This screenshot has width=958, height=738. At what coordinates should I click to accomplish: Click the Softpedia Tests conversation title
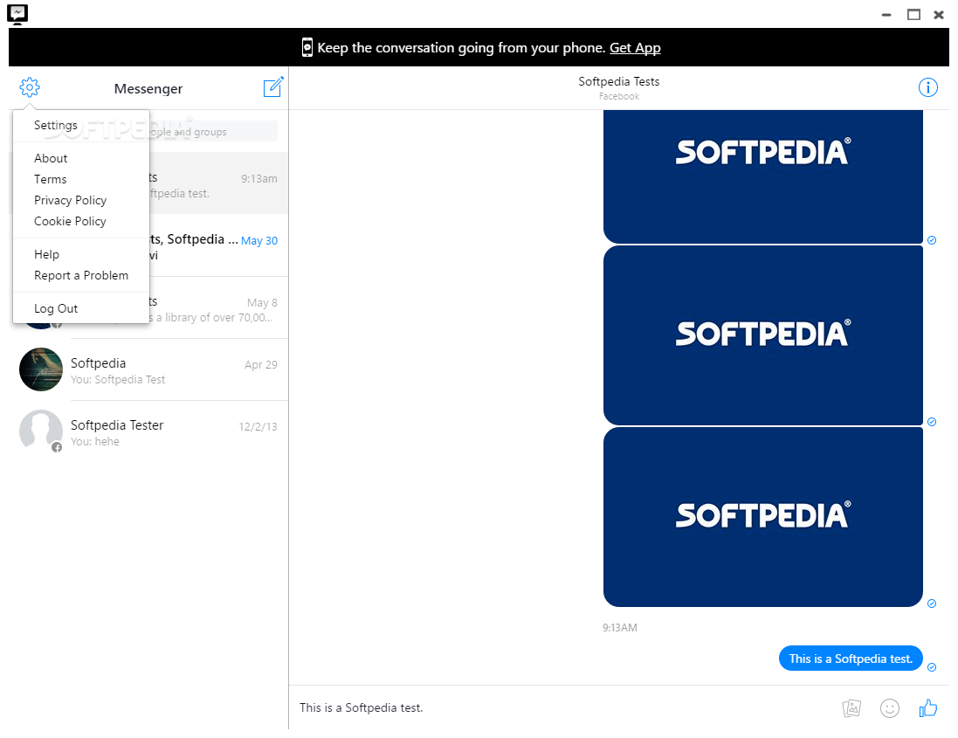point(619,81)
